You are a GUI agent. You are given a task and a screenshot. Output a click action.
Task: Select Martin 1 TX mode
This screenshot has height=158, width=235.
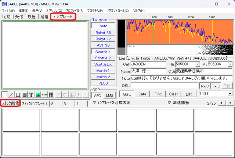pyautogui.click(x=103, y=71)
